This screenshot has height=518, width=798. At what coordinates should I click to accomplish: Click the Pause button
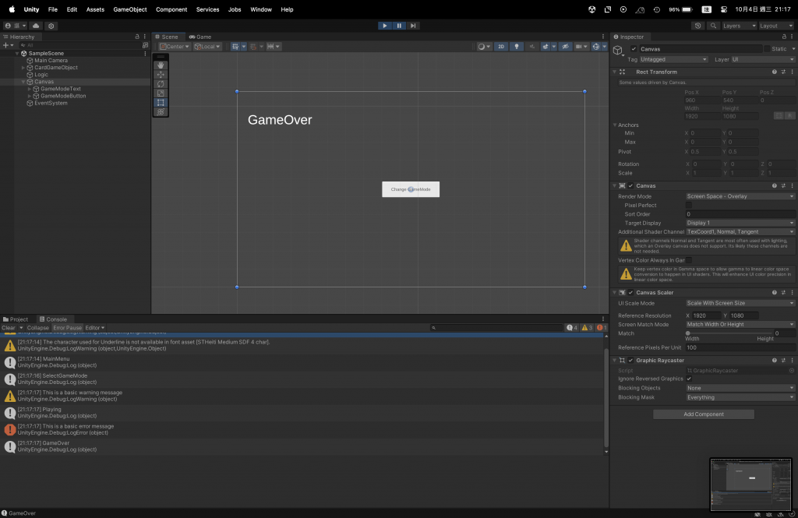[x=399, y=26]
